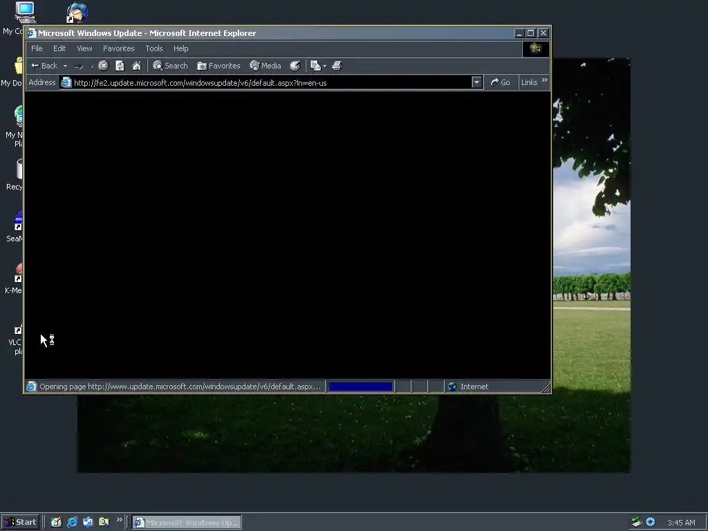This screenshot has width=708, height=531.
Task: Click the IE window title bar icon
Action: (x=31, y=33)
